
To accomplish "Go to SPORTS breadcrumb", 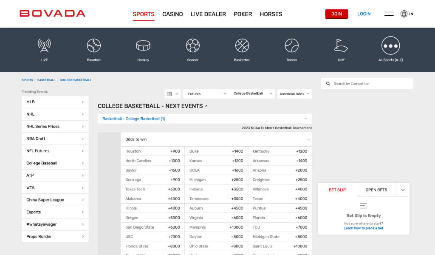I will 27,80.
